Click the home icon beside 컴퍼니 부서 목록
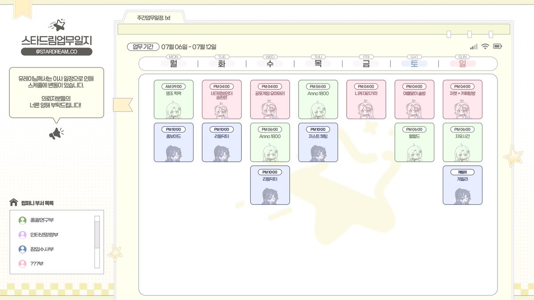This screenshot has height=300, width=534. tap(13, 203)
